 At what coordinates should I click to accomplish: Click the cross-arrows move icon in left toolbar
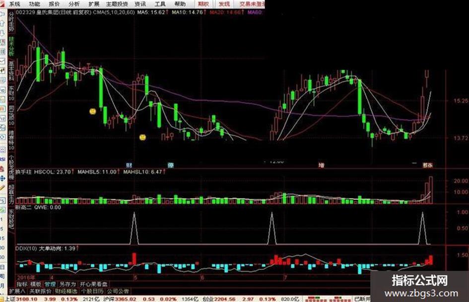click(x=2, y=179)
